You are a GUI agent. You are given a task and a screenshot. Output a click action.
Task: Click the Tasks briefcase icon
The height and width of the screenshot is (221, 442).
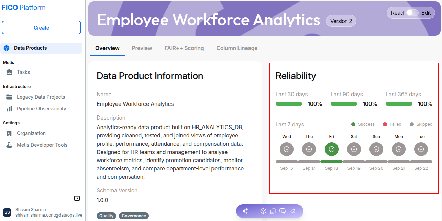click(x=10, y=72)
